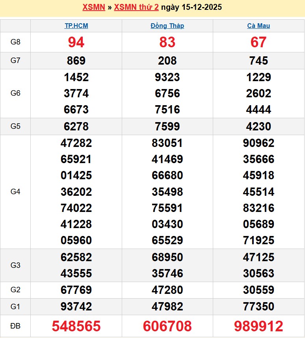Click Cà Mau special prize number 989912
The width and height of the screenshot is (305, 338).
(x=259, y=326)
